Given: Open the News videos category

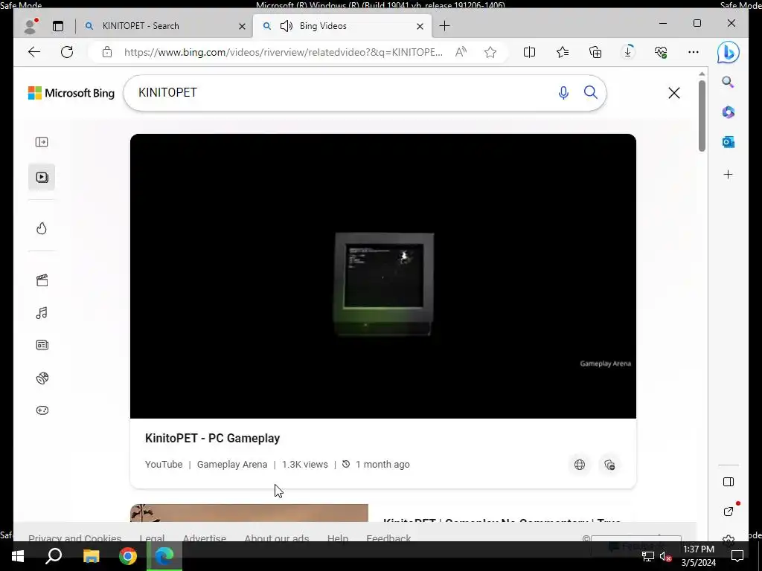Looking at the screenshot, I should click(x=42, y=345).
